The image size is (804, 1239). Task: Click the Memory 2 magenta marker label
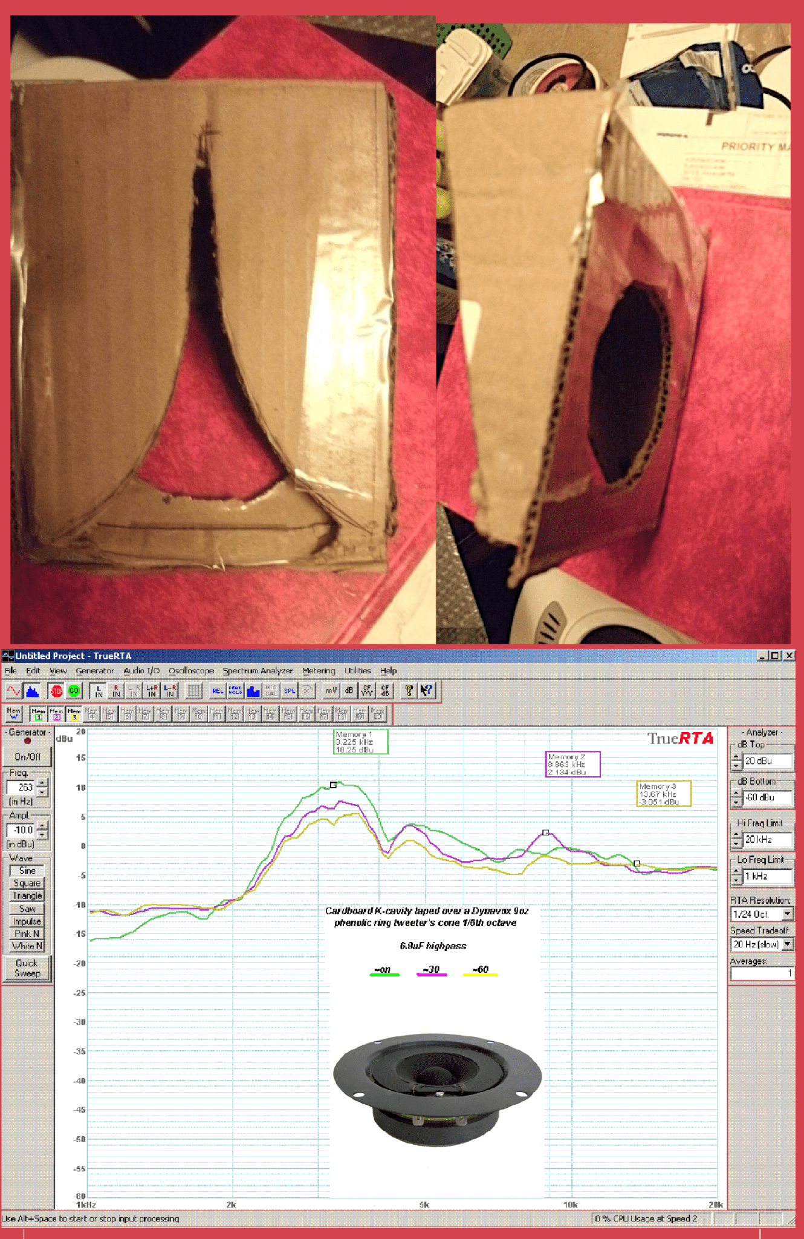tap(572, 764)
